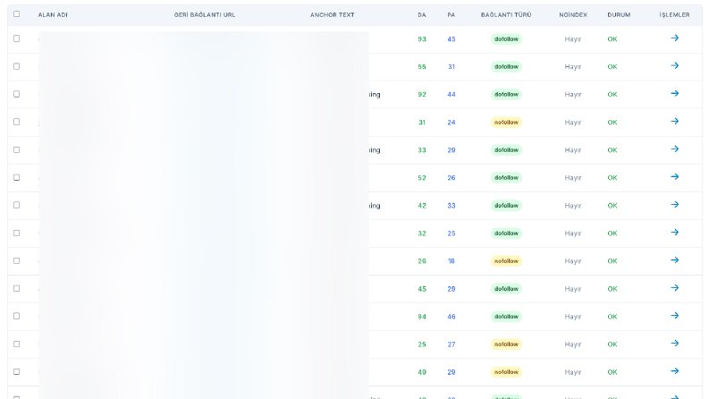Open arrow action for row with DA 45
Viewport: 709px width, 399px height.
[675, 288]
